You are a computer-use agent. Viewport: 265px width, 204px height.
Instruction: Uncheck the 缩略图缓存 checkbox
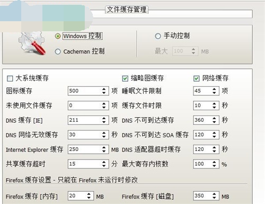pos(125,78)
